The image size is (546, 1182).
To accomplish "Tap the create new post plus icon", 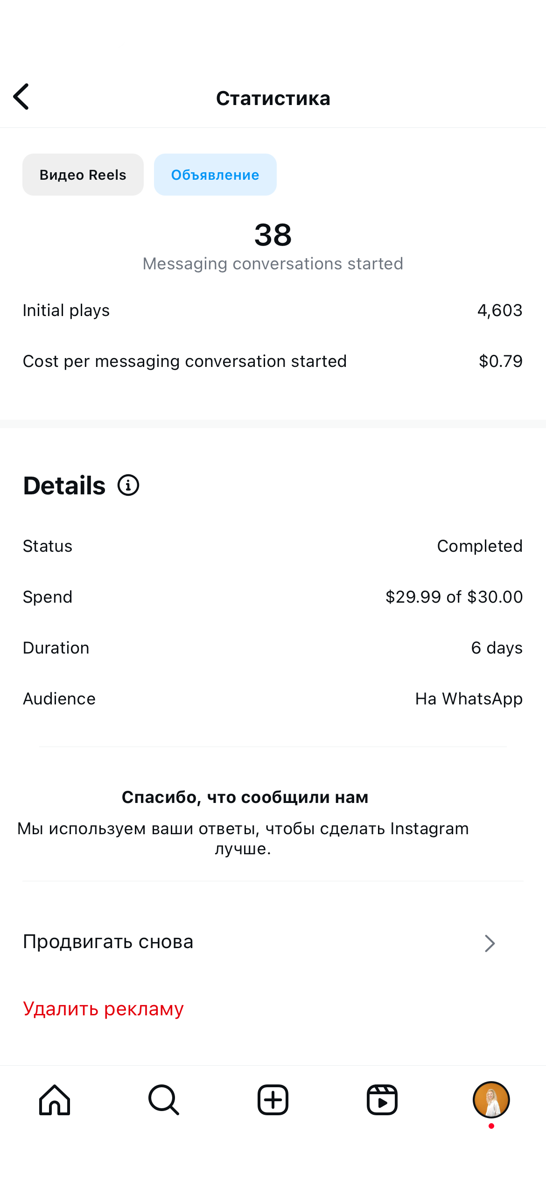I will [273, 1100].
